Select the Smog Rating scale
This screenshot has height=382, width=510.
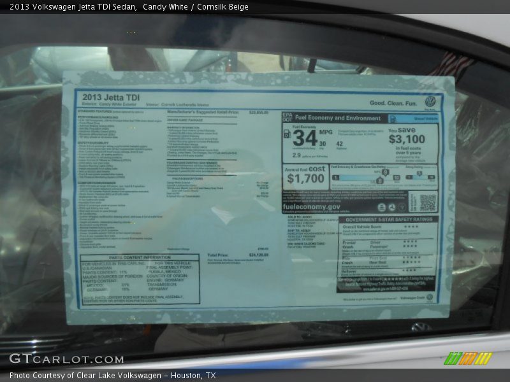[421, 176]
